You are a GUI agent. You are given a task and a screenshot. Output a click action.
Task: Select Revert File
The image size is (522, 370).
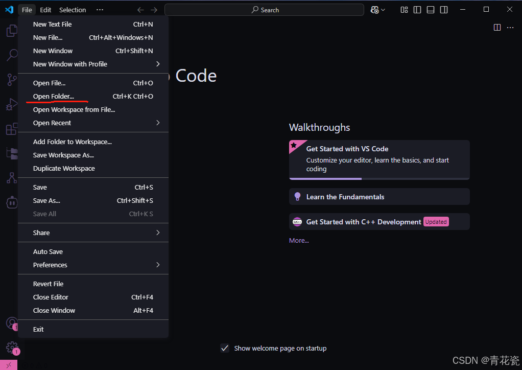93,284
